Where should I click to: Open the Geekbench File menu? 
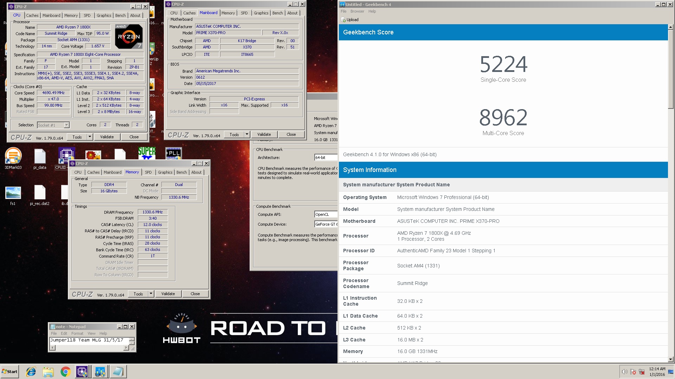coord(343,11)
